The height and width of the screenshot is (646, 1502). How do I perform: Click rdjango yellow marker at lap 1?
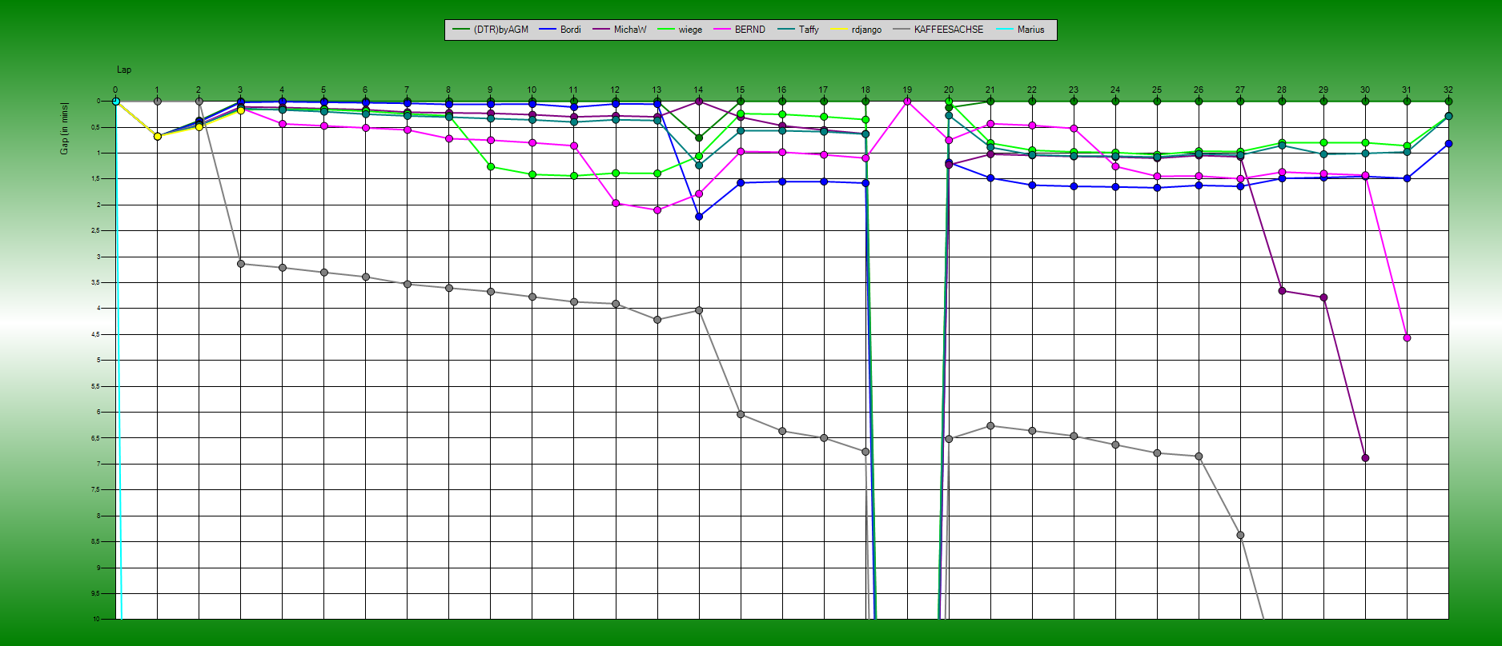click(158, 137)
